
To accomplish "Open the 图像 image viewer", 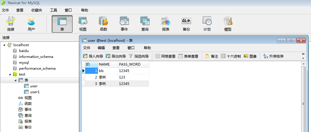I will [x=250, y=56].
